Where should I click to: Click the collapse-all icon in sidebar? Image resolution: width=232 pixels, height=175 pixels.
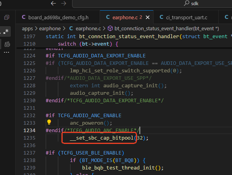tap(7, 17)
